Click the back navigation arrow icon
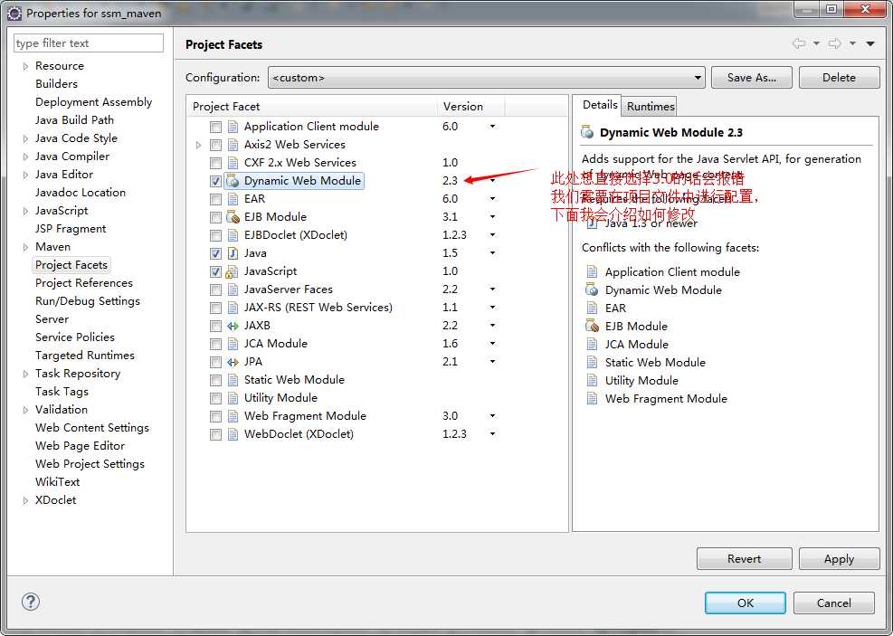The image size is (893, 636). [x=798, y=43]
